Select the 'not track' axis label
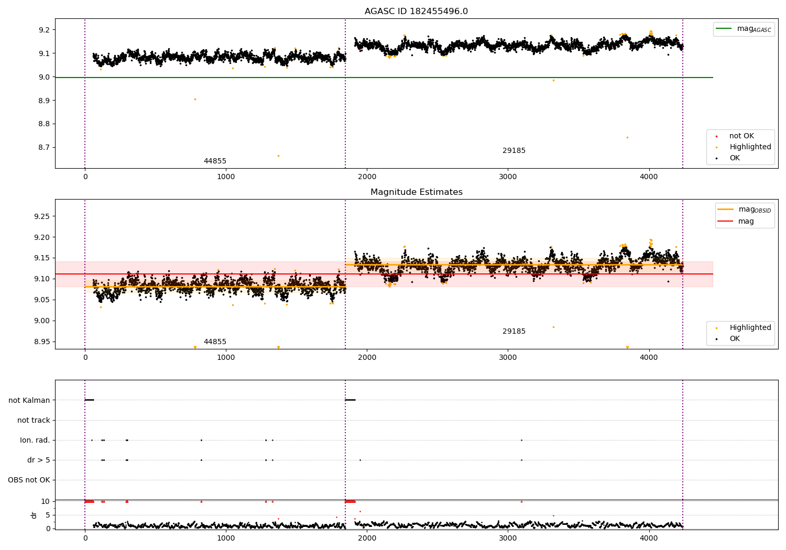The width and height of the screenshot is (786, 550). [x=34, y=421]
